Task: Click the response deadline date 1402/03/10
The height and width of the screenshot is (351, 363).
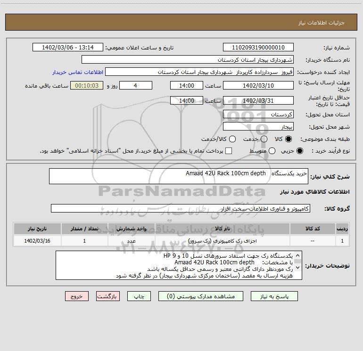Action: (258, 86)
